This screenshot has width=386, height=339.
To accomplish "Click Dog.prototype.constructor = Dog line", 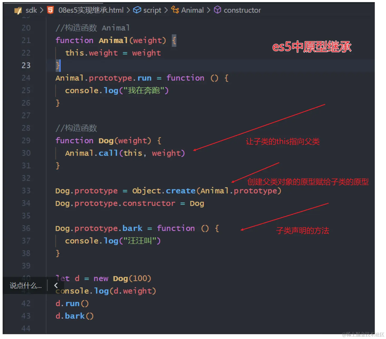I will [130, 203].
